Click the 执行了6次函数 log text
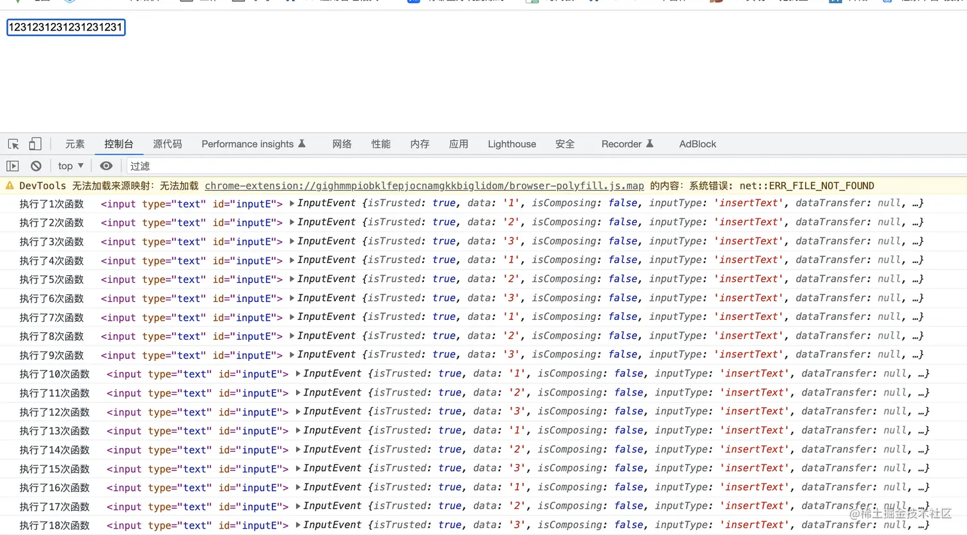This screenshot has width=967, height=535. pyautogui.click(x=52, y=299)
